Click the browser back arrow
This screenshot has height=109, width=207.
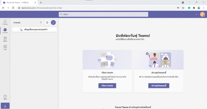click(3, 8)
